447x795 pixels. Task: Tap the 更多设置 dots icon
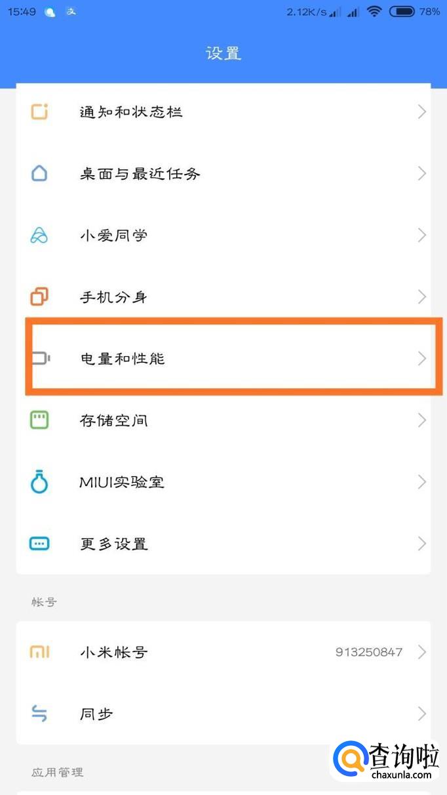(x=39, y=544)
